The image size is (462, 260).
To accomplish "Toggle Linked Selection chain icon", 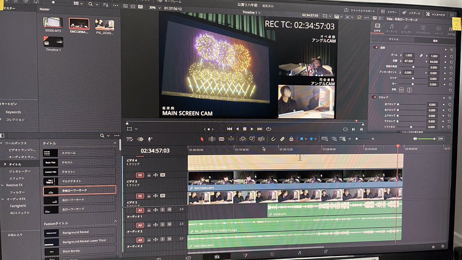I will 282,139.
